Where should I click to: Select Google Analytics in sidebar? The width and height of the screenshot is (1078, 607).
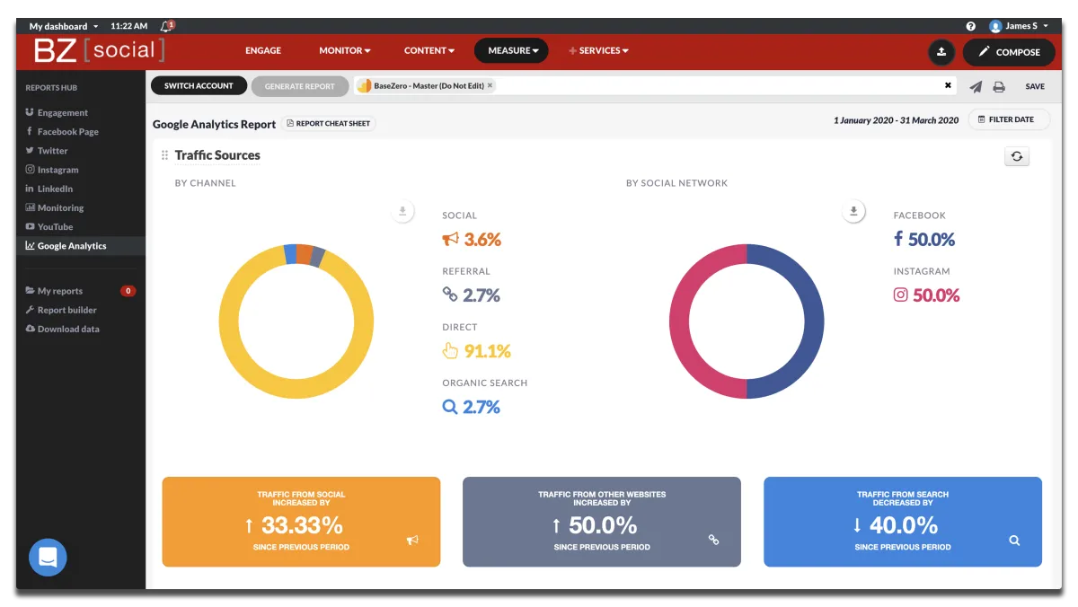(81, 246)
